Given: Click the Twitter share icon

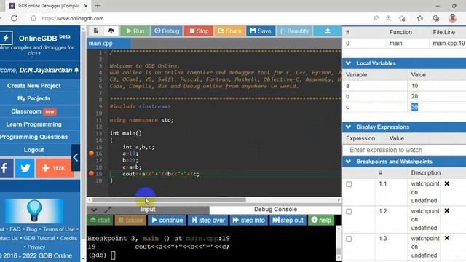Looking at the screenshot, I should (x=25, y=168).
